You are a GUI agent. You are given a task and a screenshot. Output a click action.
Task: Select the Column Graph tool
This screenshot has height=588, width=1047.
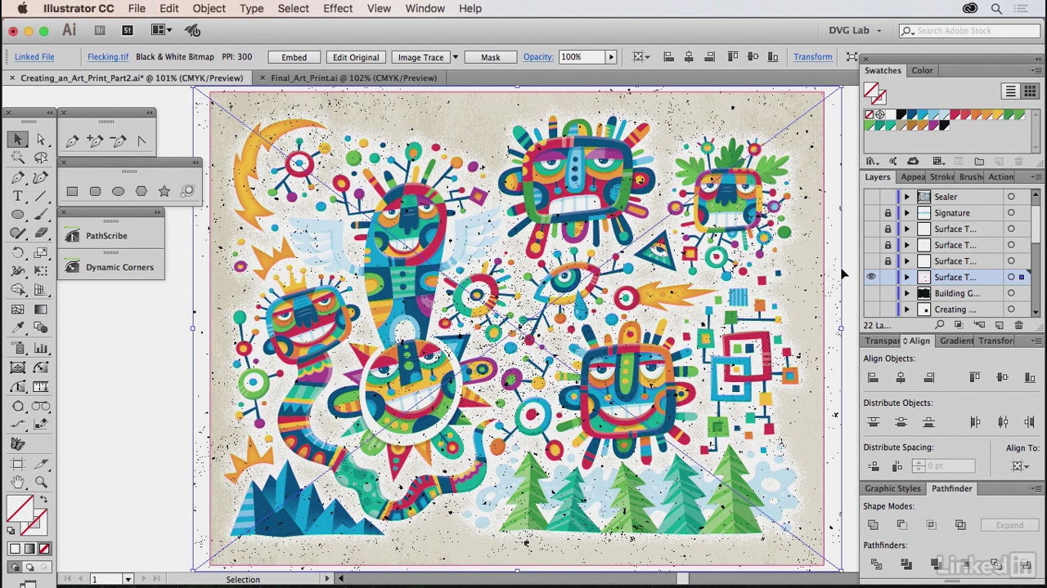pyautogui.click(x=41, y=348)
